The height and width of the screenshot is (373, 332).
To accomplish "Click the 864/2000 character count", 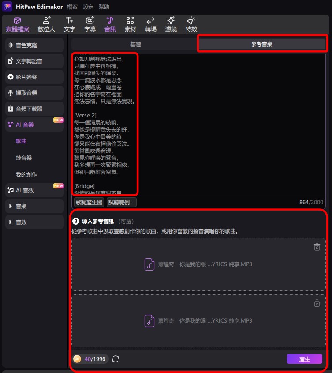I will click(x=311, y=203).
